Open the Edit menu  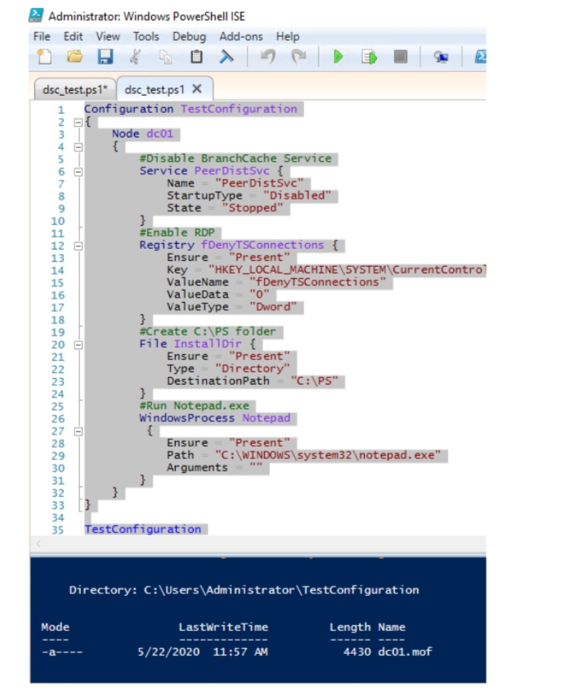tap(73, 37)
